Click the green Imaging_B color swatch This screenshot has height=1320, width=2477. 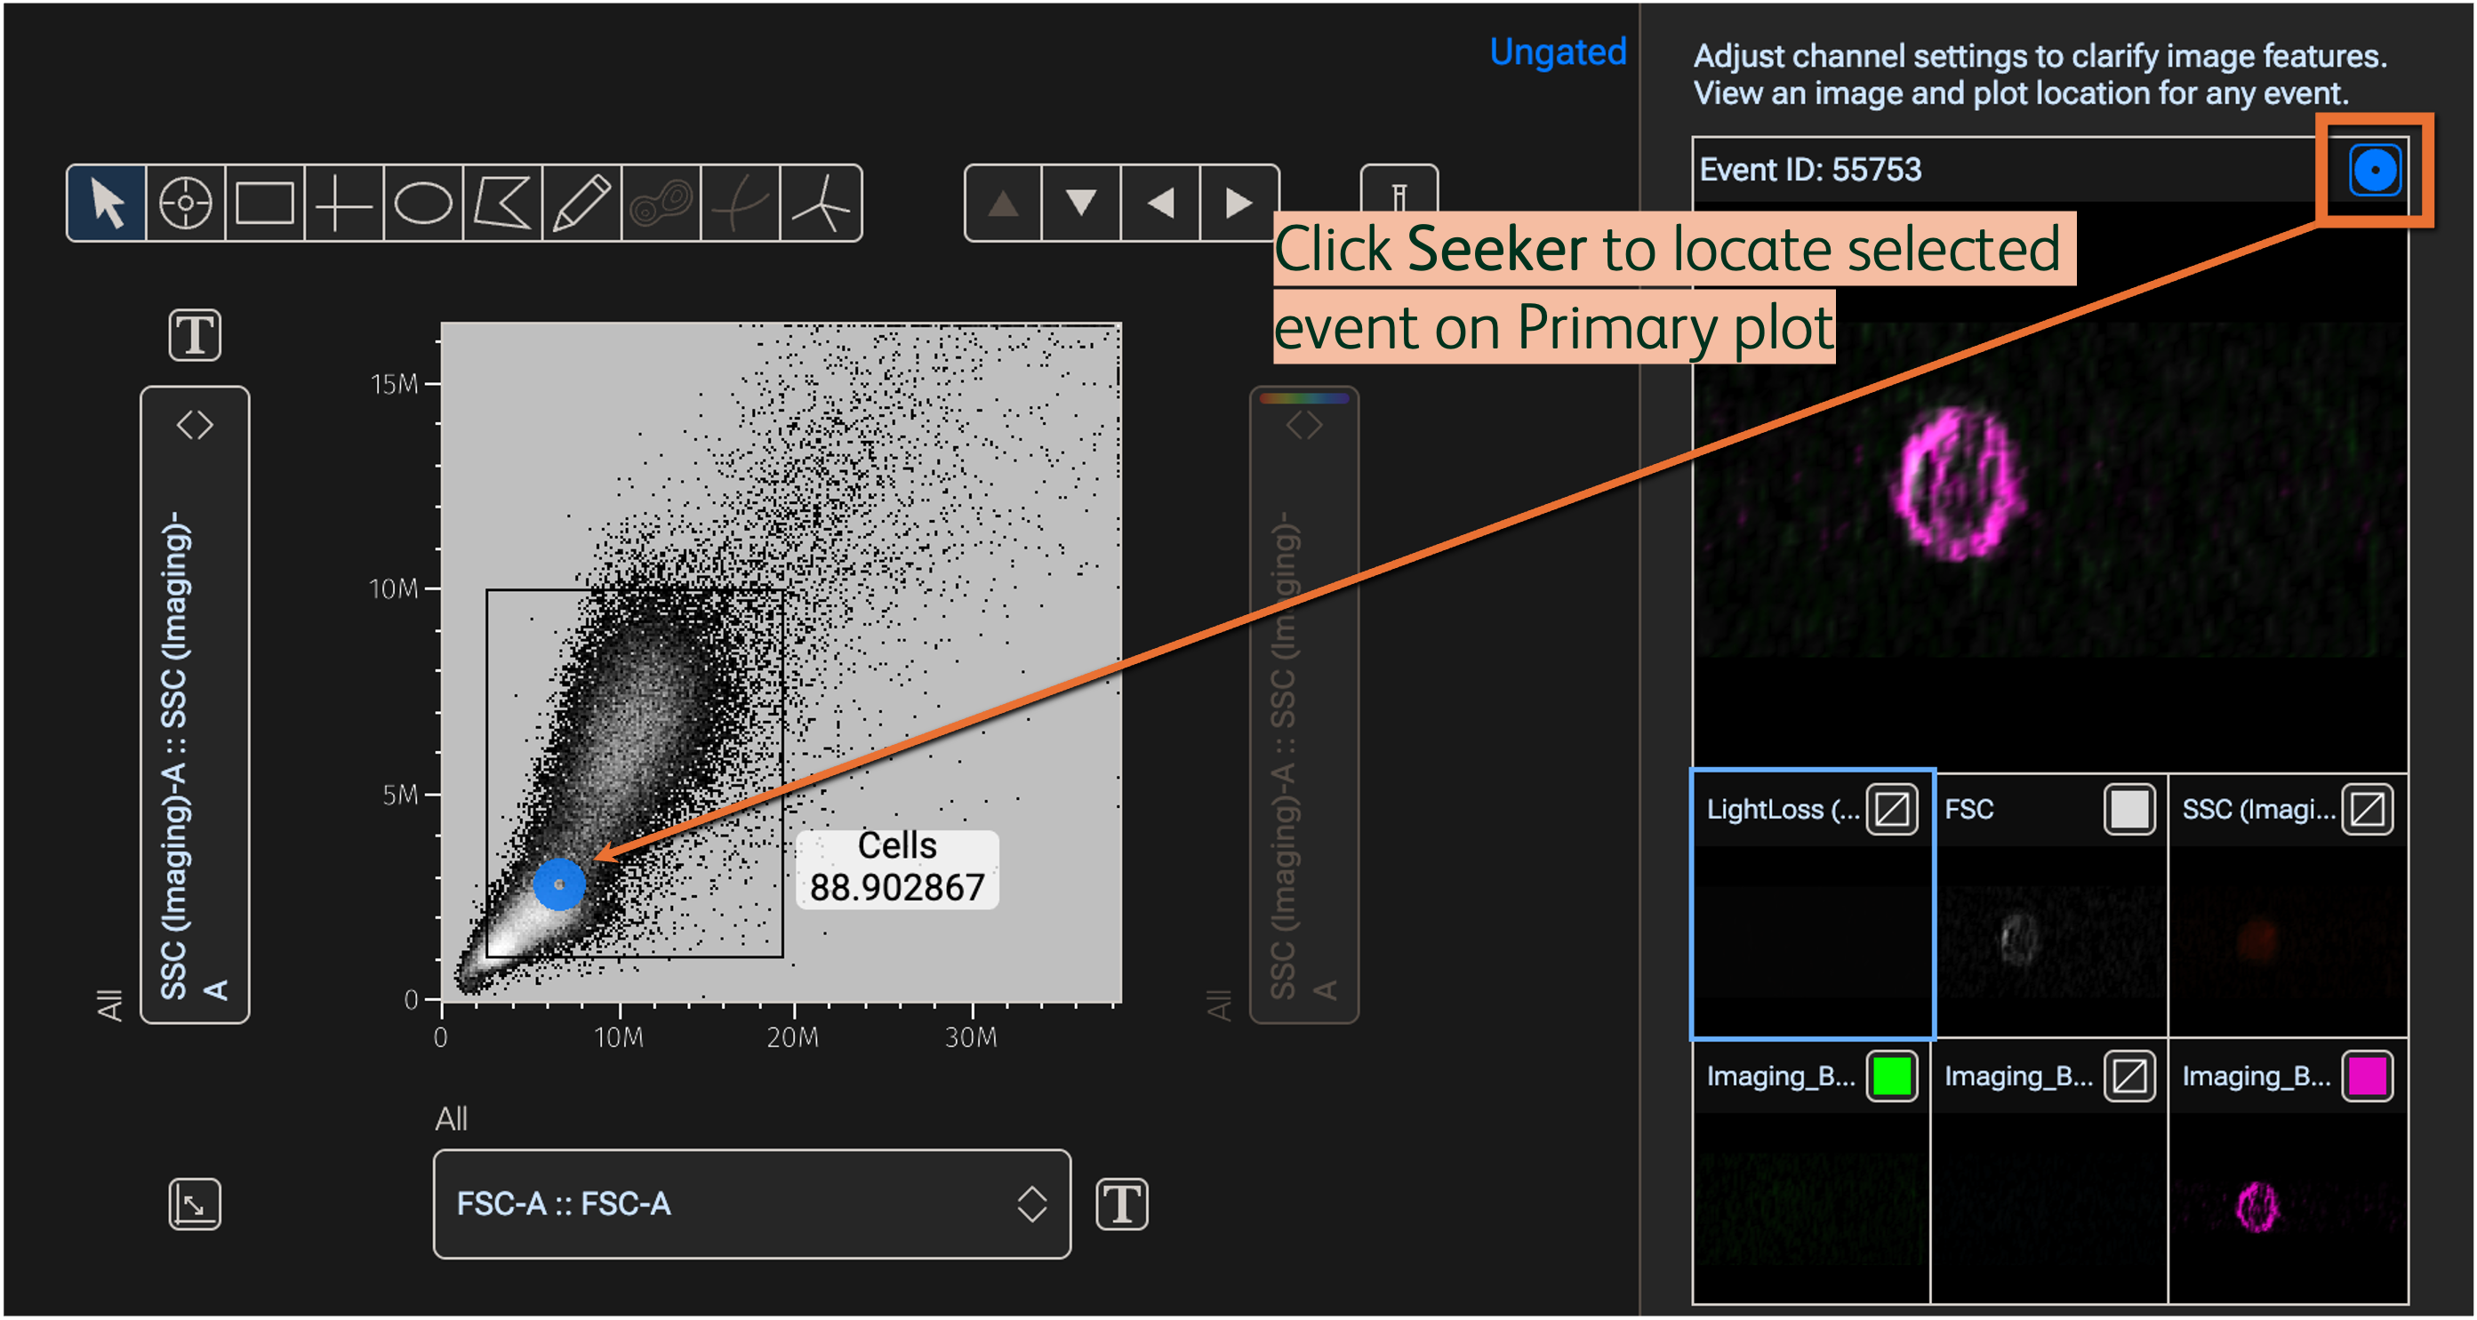[x=1891, y=1076]
